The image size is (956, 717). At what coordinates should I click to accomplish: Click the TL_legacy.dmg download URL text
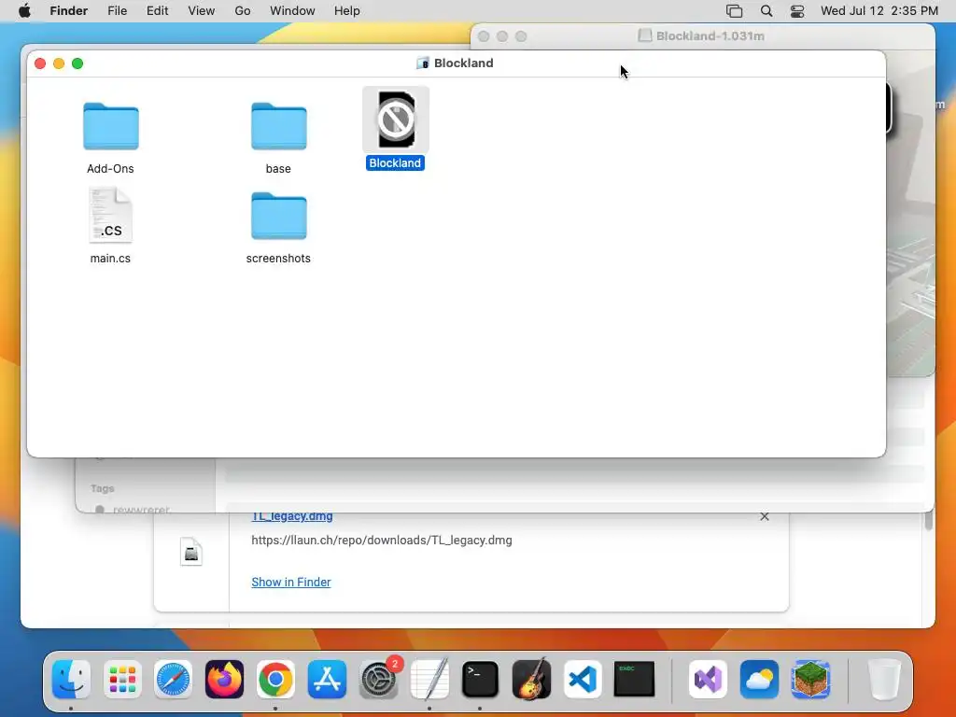(382, 541)
